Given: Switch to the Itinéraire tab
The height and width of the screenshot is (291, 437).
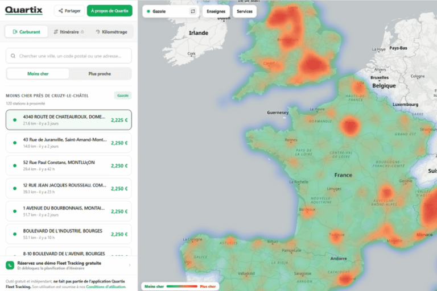Looking at the screenshot, I should 69,32.
